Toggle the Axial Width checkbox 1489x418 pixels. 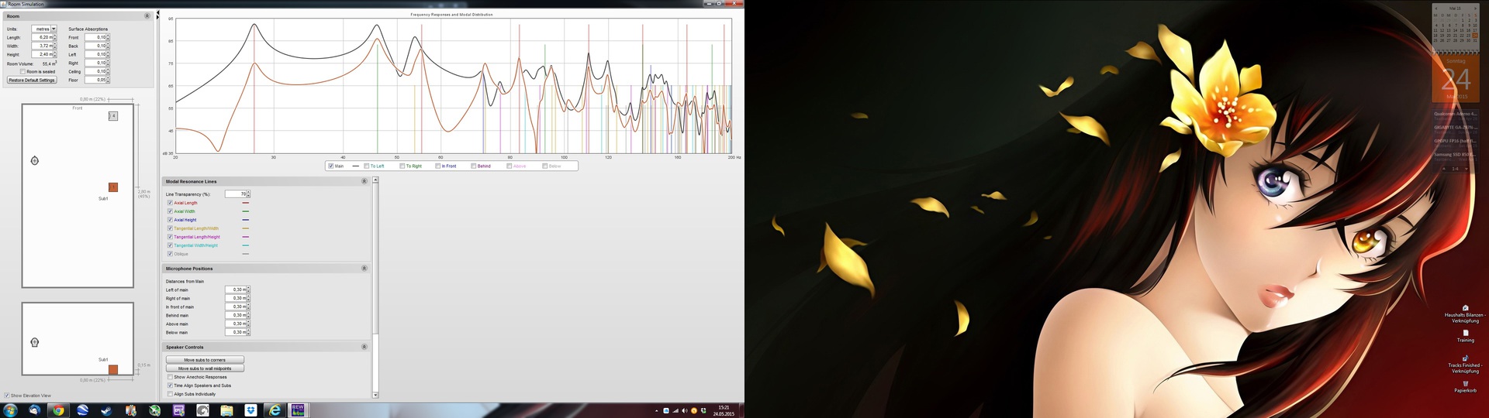point(170,211)
